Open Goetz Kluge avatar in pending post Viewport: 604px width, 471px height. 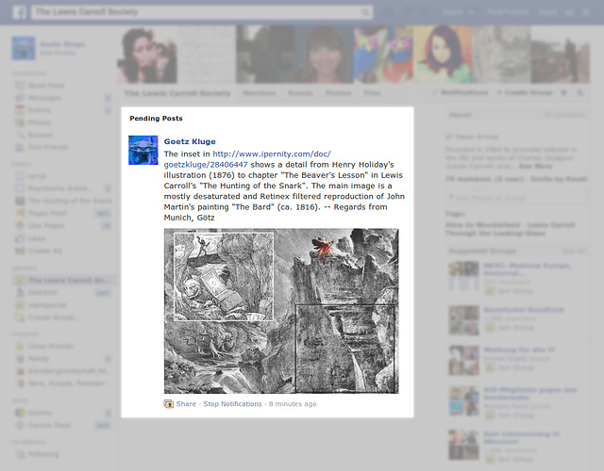(143, 150)
